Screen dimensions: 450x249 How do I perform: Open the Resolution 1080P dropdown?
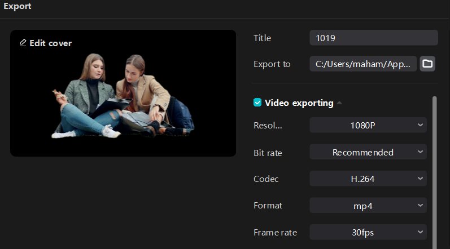pyautogui.click(x=368, y=125)
